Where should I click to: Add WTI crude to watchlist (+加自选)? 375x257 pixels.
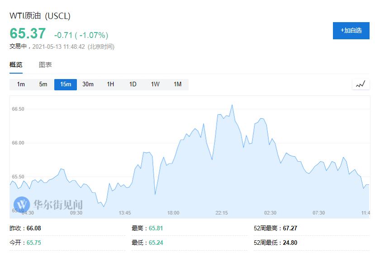351,31
